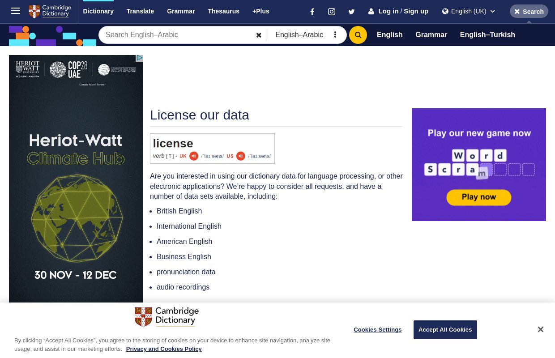Close the search panel via the Search button
Image resolution: width=555 pixels, height=358 pixels.
pos(529,12)
